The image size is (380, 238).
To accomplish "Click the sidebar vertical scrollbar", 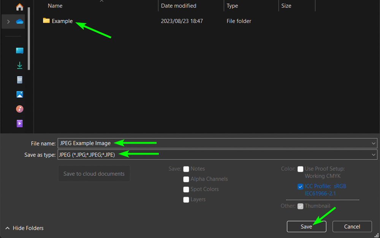I will click(29, 39).
